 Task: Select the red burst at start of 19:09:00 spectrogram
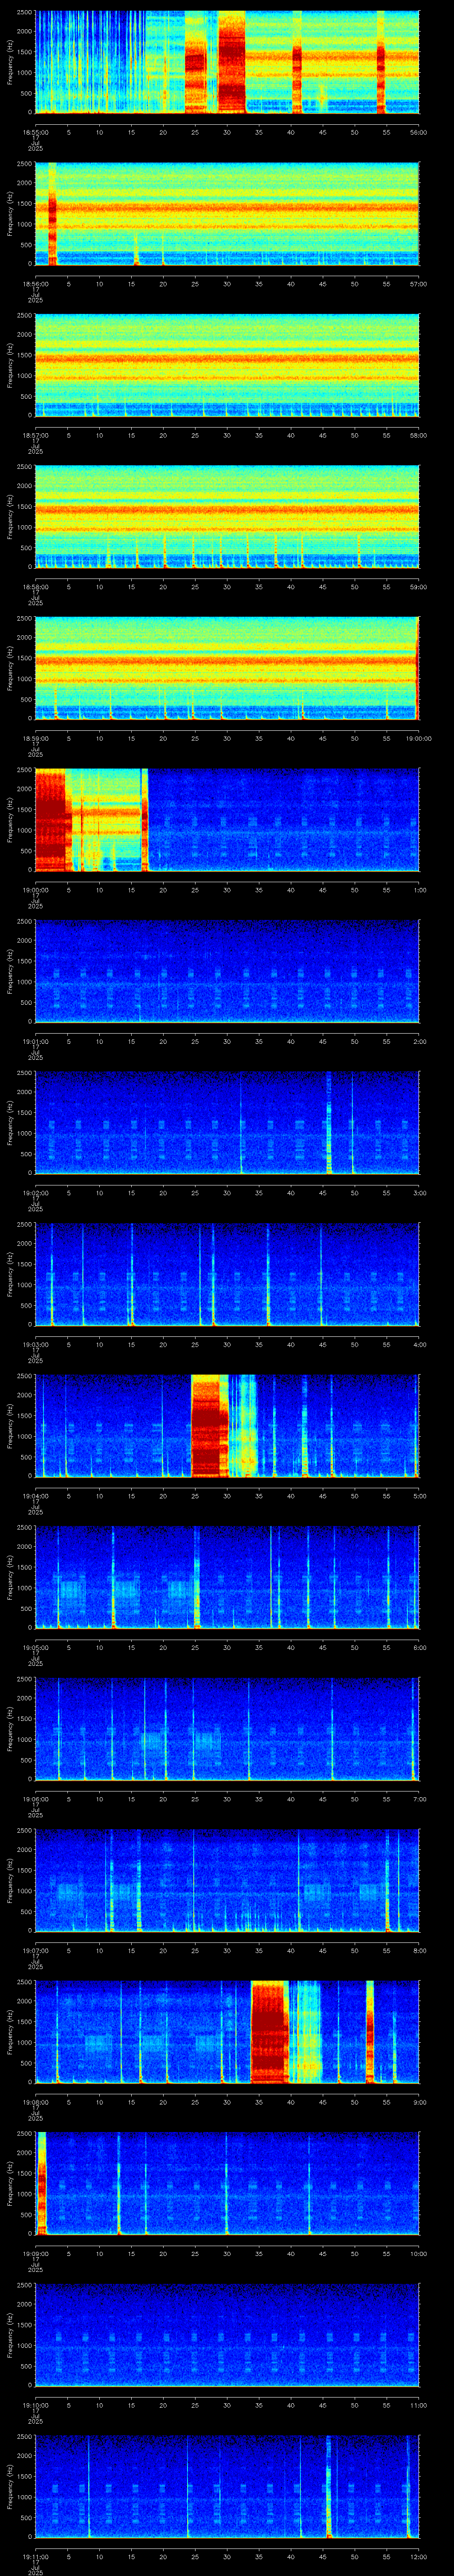(42, 2183)
